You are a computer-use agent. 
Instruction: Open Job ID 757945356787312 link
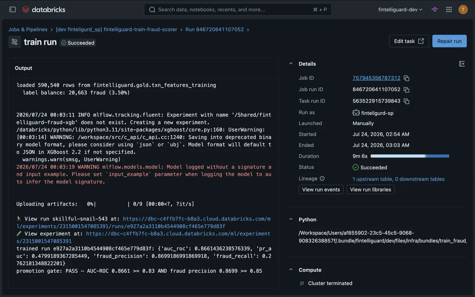[x=376, y=78]
